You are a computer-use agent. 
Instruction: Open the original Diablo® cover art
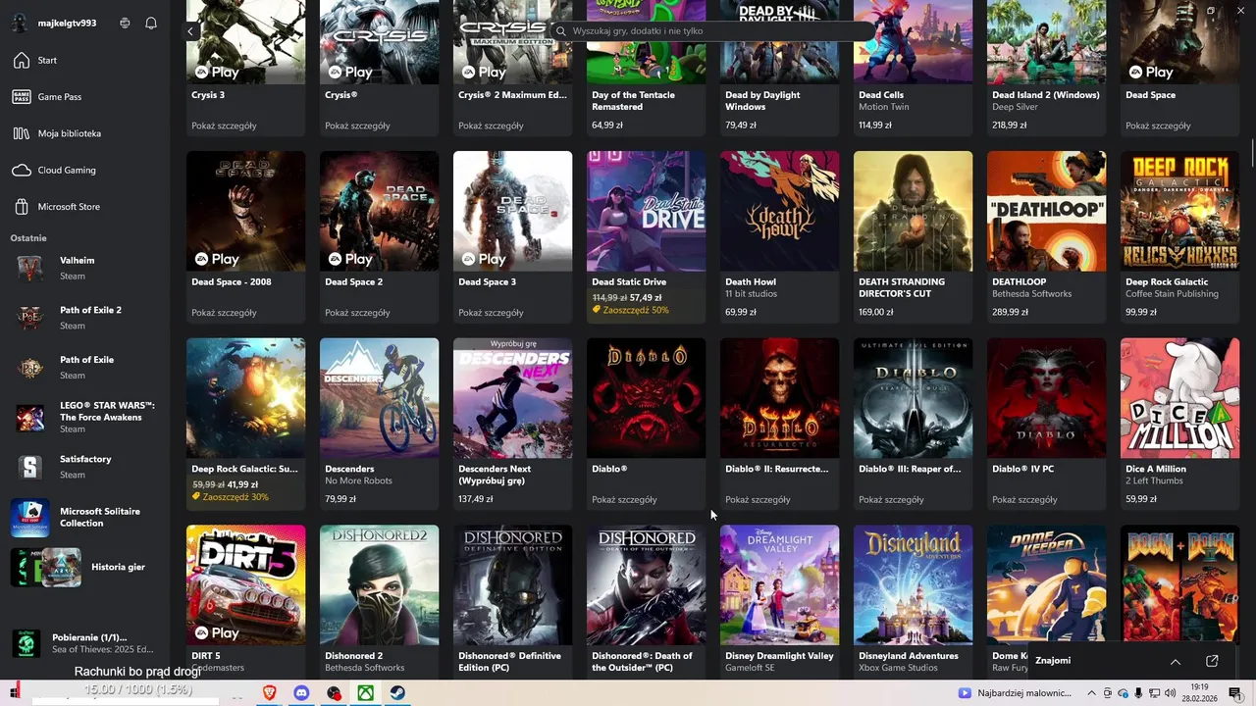(x=646, y=398)
